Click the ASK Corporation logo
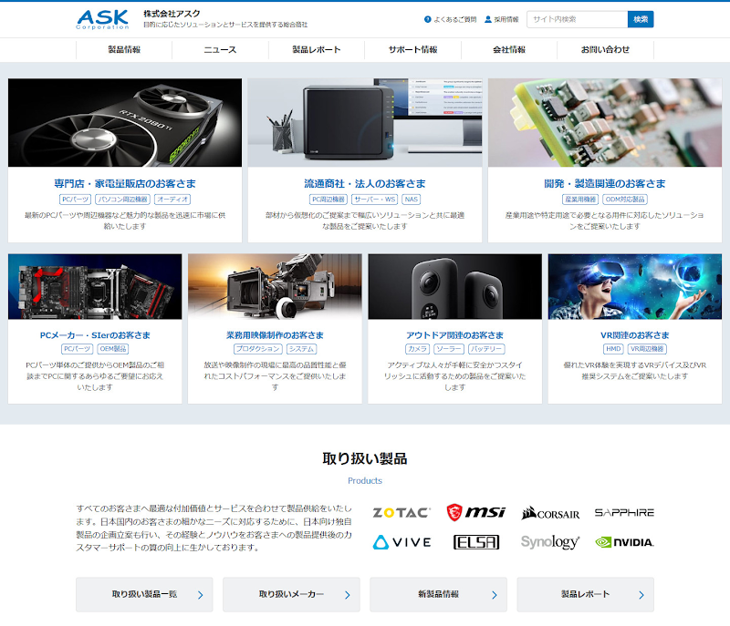Image resolution: width=730 pixels, height=626 pixels. click(102, 19)
